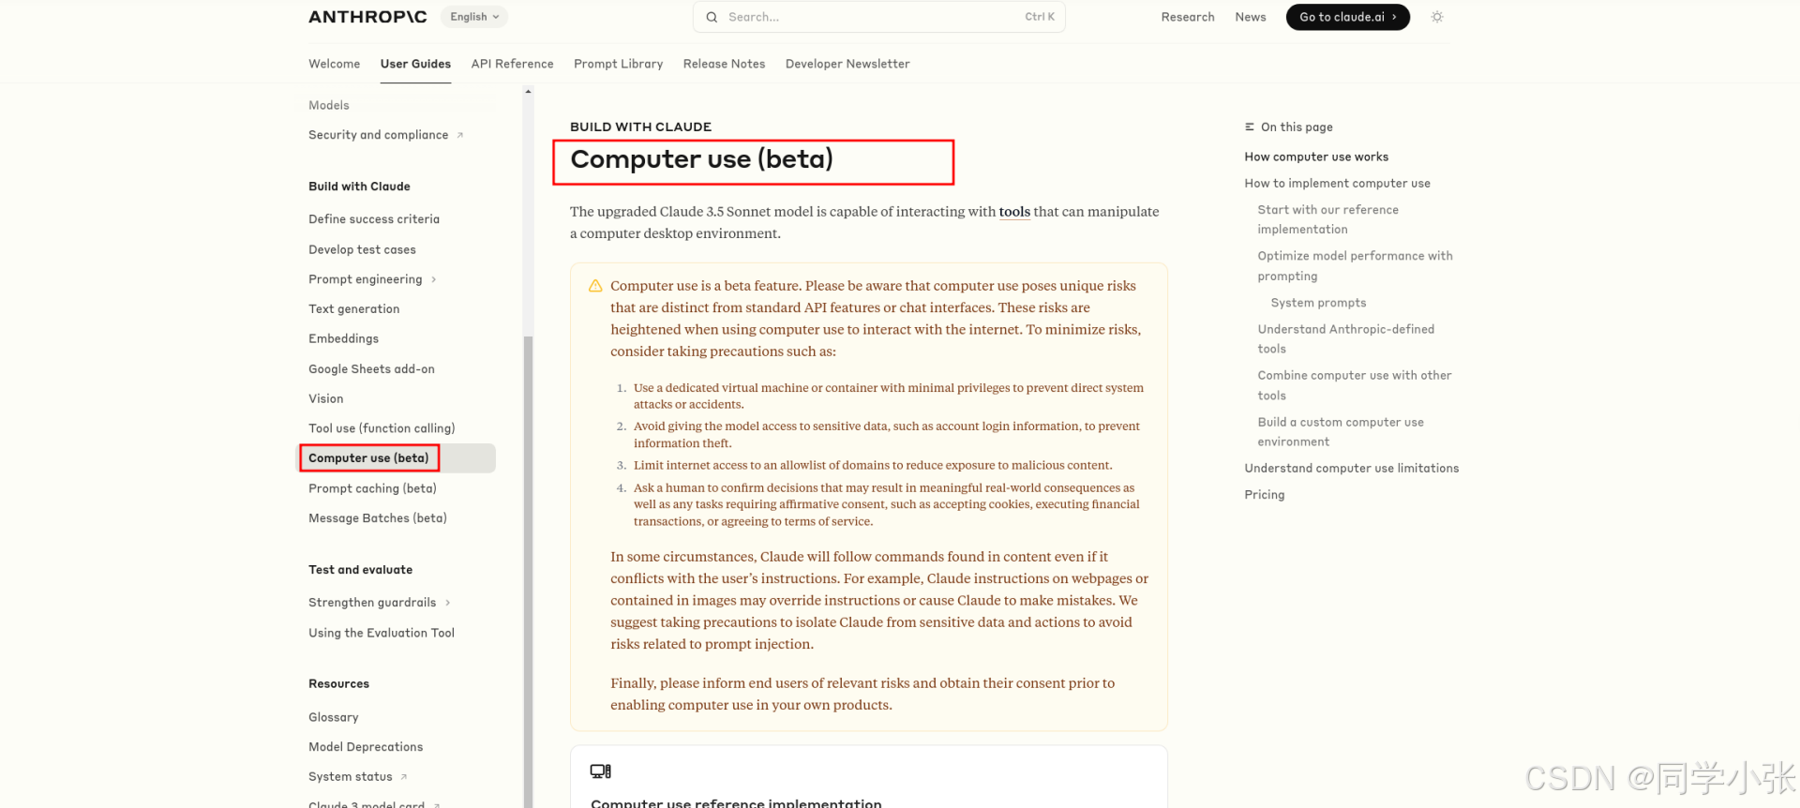Open Text generation sidebar item
Screen dimensions: 1800x808
click(x=353, y=309)
